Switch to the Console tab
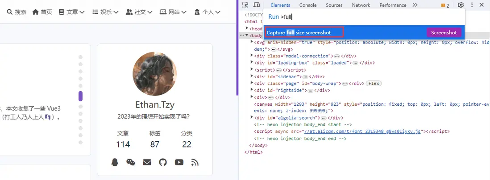490x180 pixels. pyautogui.click(x=308, y=5)
